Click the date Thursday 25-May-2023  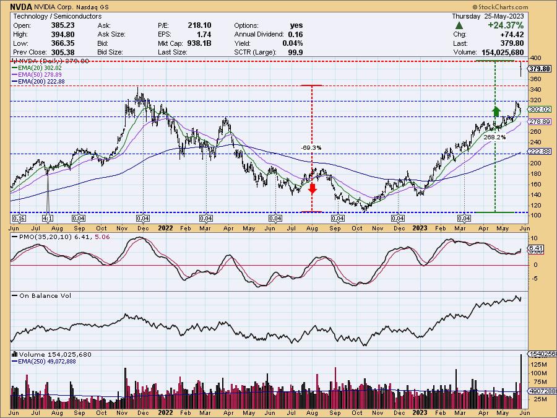[488, 16]
